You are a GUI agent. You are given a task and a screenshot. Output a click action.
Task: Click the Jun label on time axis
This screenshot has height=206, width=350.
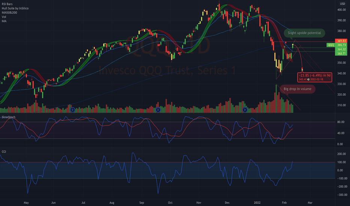53,203
